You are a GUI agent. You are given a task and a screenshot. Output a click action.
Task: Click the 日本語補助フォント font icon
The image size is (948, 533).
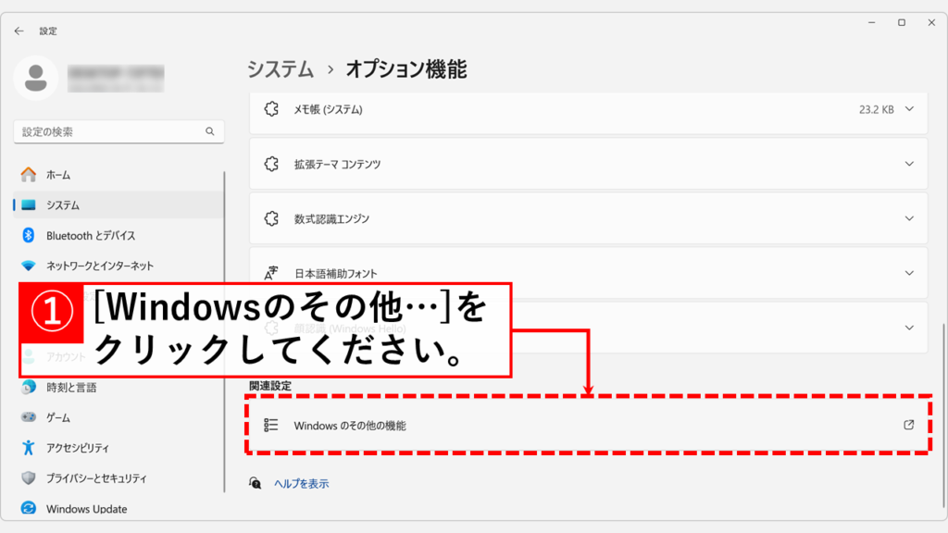click(x=271, y=273)
